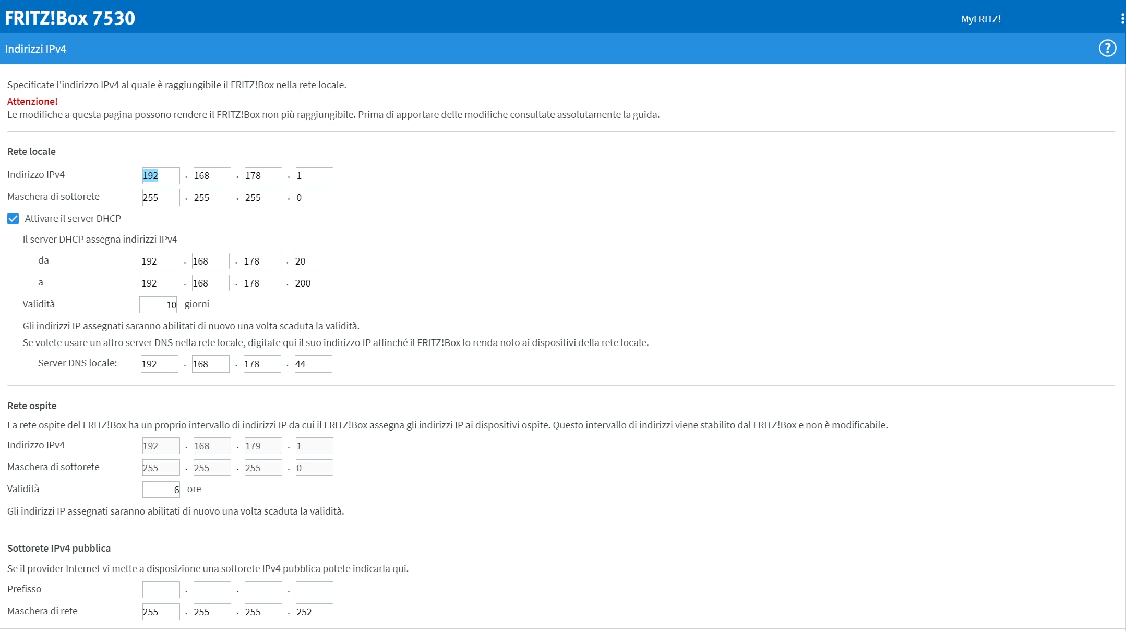This screenshot has height=631, width=1126.
Task: Click the third octet 178 of local IPv4
Action: pos(263,176)
